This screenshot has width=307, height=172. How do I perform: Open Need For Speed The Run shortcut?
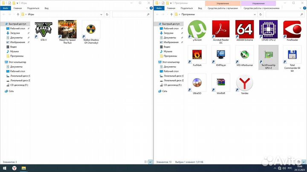point(67,32)
